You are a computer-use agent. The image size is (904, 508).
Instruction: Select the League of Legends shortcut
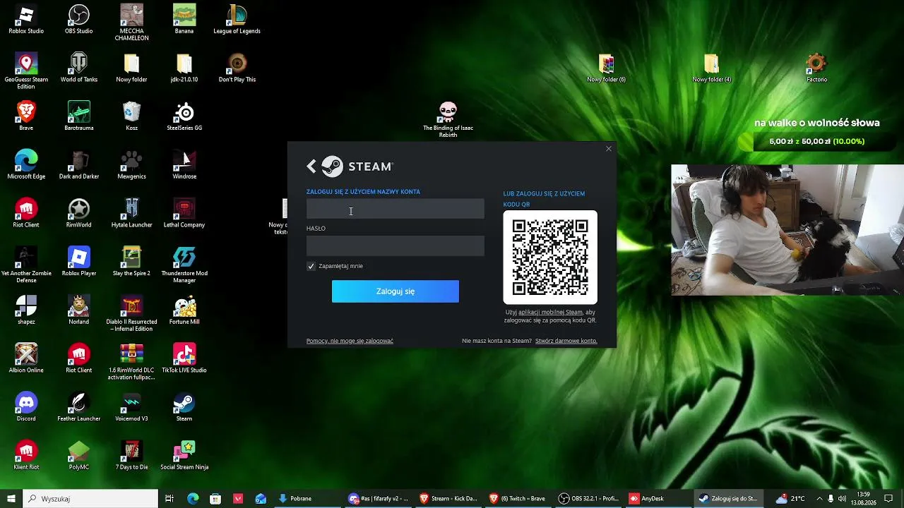[237, 20]
